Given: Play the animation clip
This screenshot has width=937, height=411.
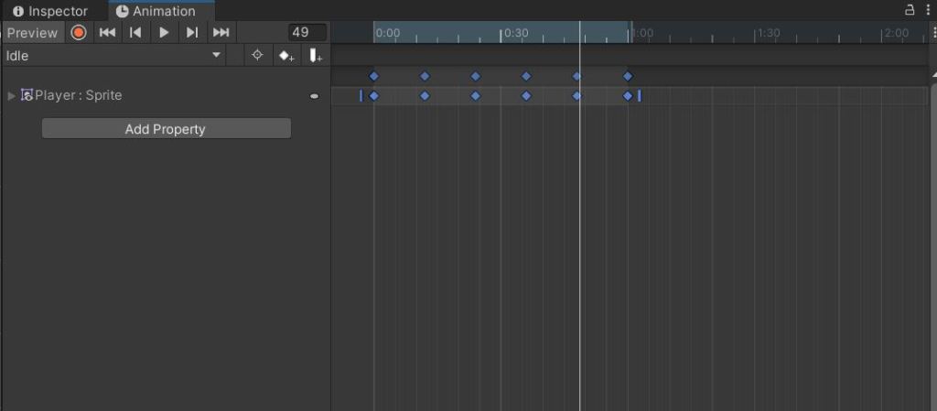Looking at the screenshot, I should pyautogui.click(x=164, y=32).
